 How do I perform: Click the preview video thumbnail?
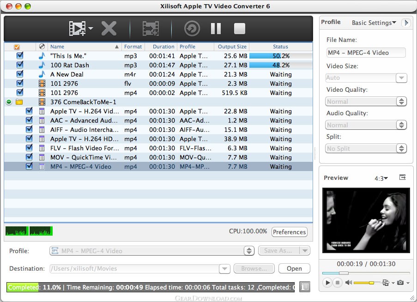366,220
